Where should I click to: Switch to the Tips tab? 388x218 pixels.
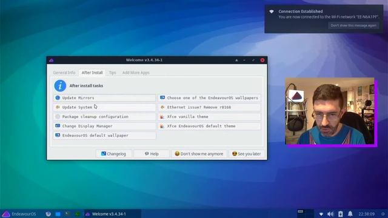pos(112,73)
